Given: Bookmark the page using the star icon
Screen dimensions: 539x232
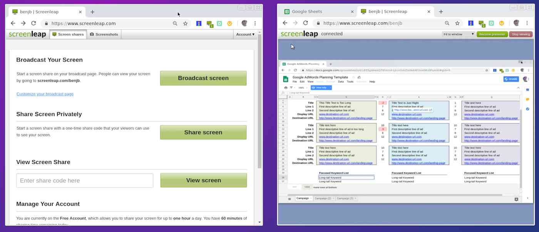Looking at the screenshot, I should (185, 23).
